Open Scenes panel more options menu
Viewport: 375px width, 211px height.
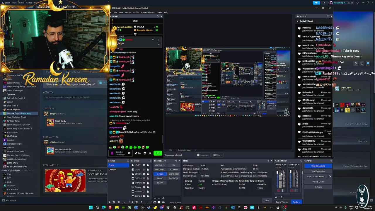129,202
